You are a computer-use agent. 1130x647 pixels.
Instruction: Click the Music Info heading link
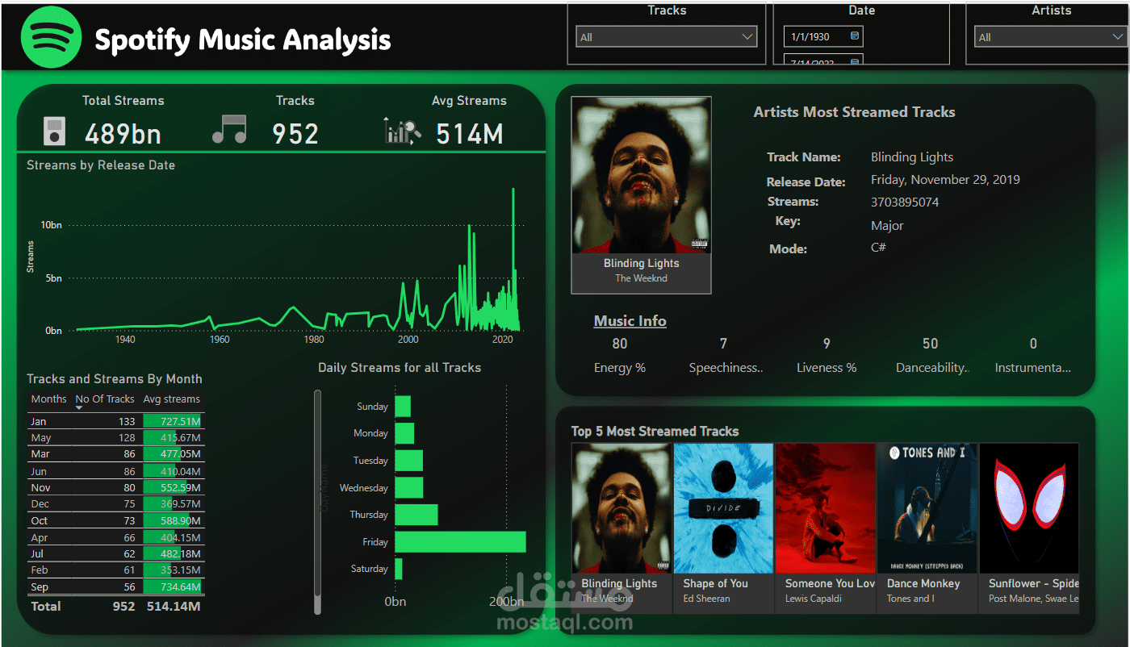click(630, 321)
